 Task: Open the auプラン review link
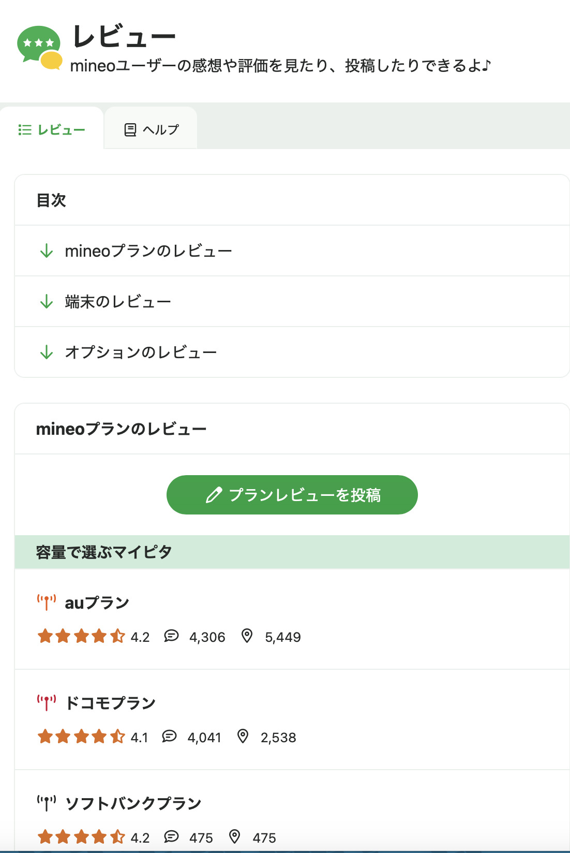(x=97, y=603)
